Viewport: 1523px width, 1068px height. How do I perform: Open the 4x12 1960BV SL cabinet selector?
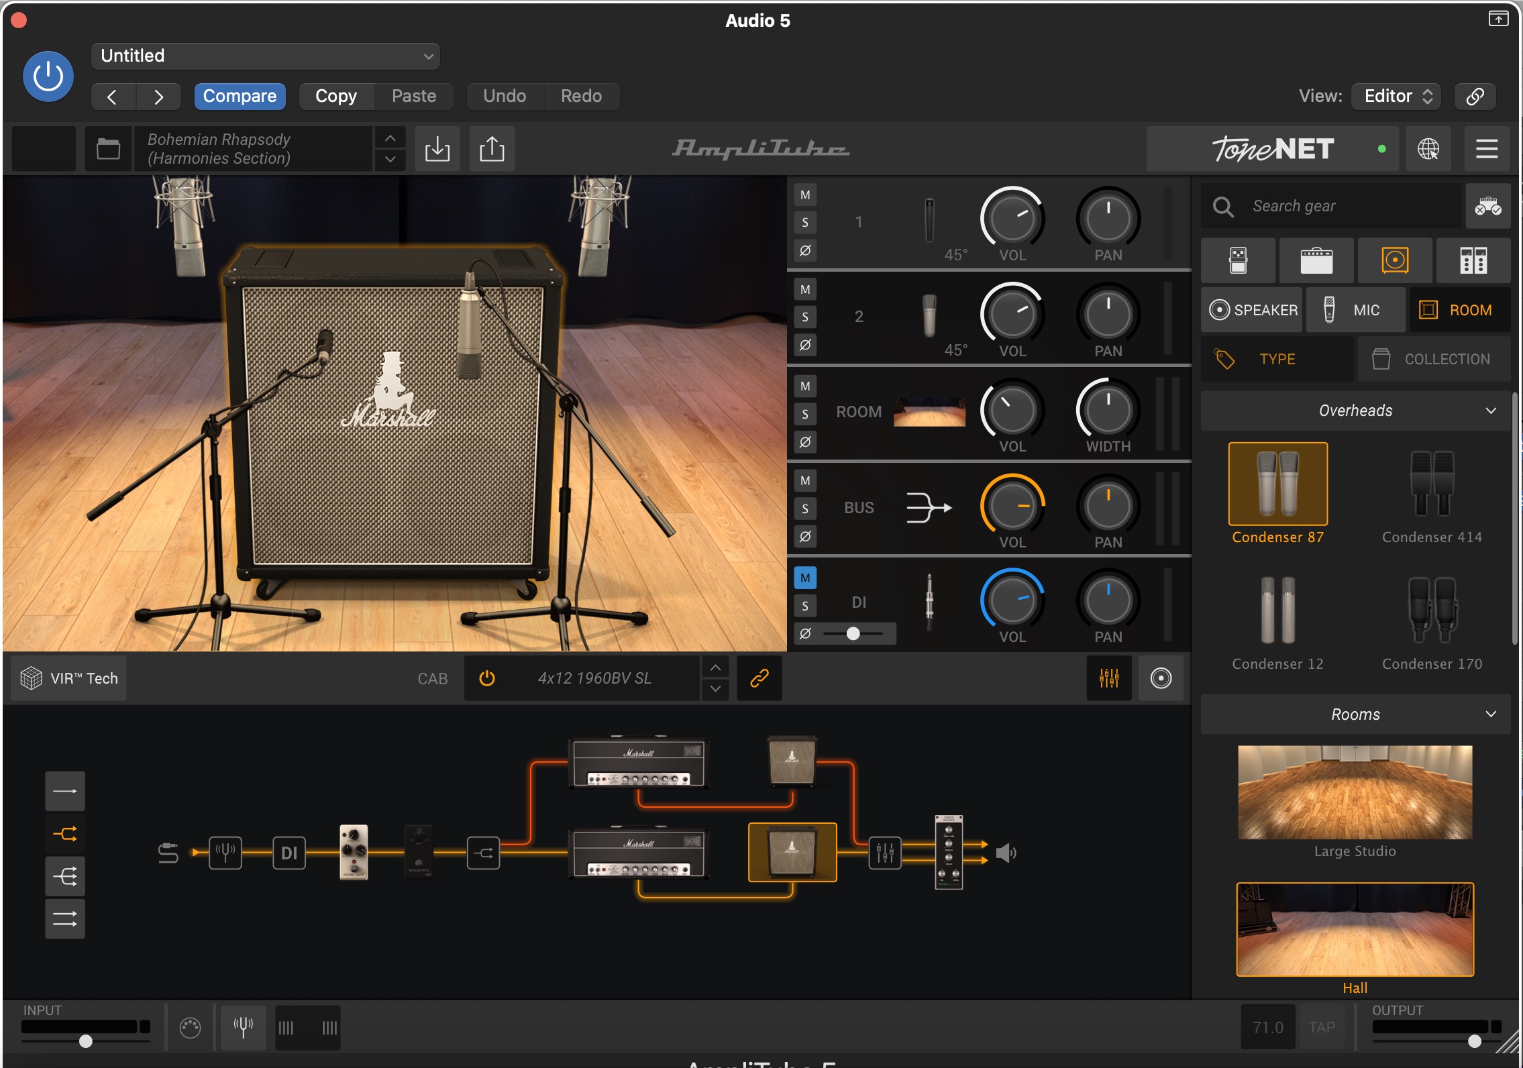594,678
